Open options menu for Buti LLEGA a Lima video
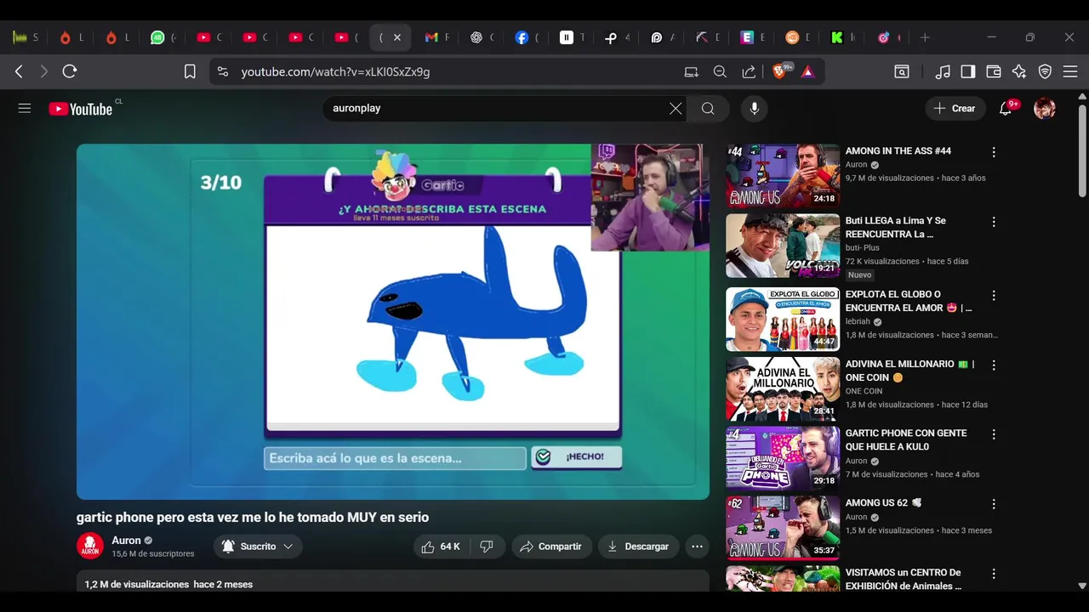Image resolution: width=1089 pixels, height=612 pixels. tap(994, 222)
